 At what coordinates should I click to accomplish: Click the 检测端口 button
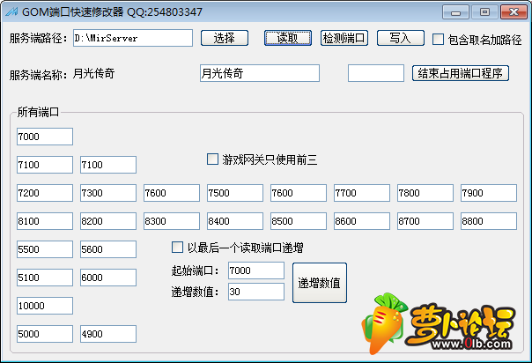[x=344, y=38]
